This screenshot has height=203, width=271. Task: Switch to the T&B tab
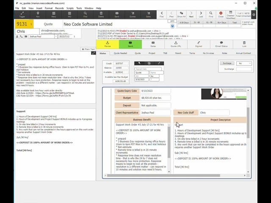165,53
